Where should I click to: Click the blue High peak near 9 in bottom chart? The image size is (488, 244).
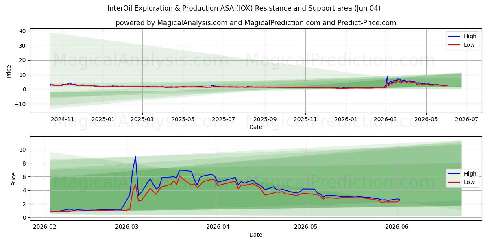coord(135,157)
